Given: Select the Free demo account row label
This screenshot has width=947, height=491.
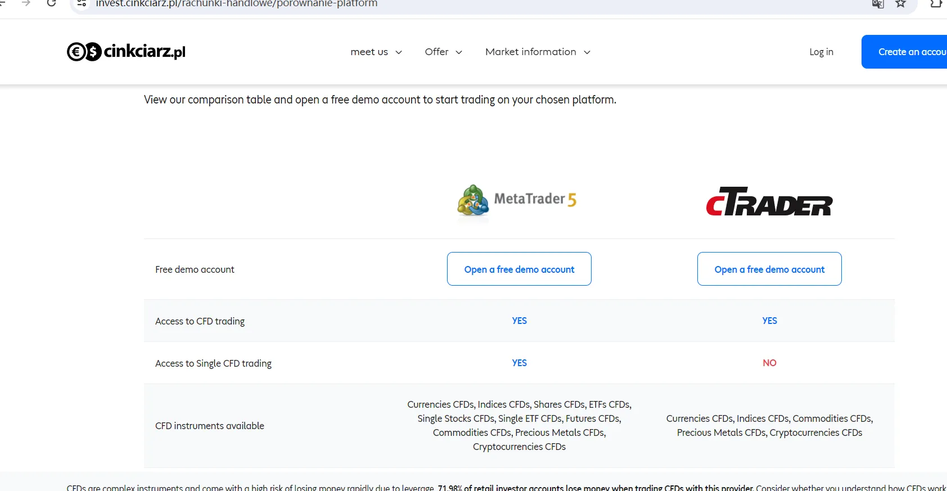Looking at the screenshot, I should (195, 269).
